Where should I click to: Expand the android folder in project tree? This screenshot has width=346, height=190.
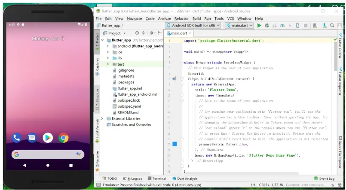tap(108, 46)
